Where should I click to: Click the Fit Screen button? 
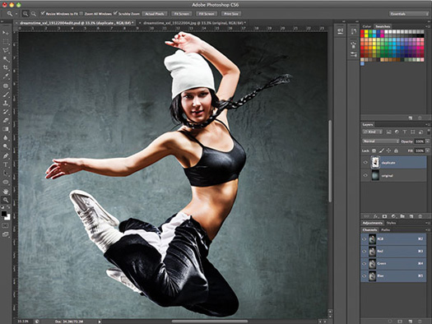click(182, 14)
